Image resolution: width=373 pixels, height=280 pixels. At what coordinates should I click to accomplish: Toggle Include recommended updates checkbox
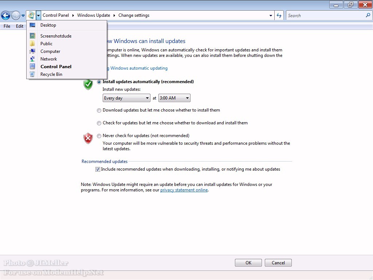pyautogui.click(x=98, y=169)
